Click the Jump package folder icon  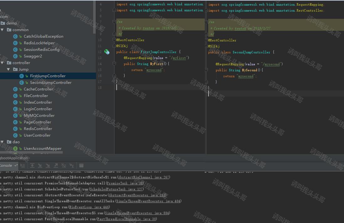pyautogui.click(x=15, y=69)
